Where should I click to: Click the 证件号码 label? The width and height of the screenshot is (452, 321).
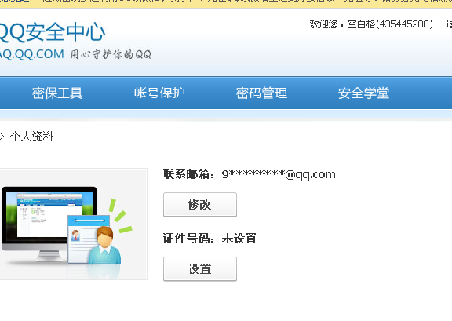point(189,239)
